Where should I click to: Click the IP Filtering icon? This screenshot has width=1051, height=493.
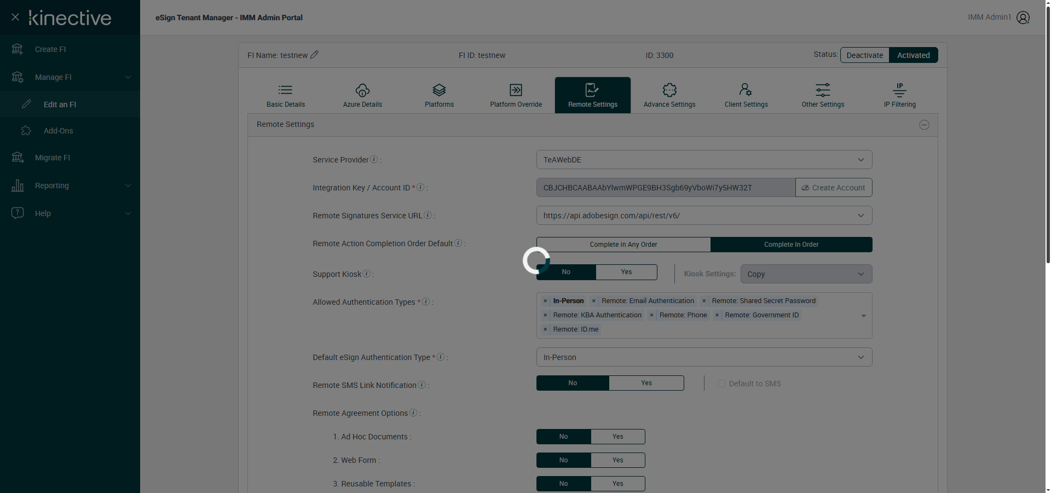899,90
